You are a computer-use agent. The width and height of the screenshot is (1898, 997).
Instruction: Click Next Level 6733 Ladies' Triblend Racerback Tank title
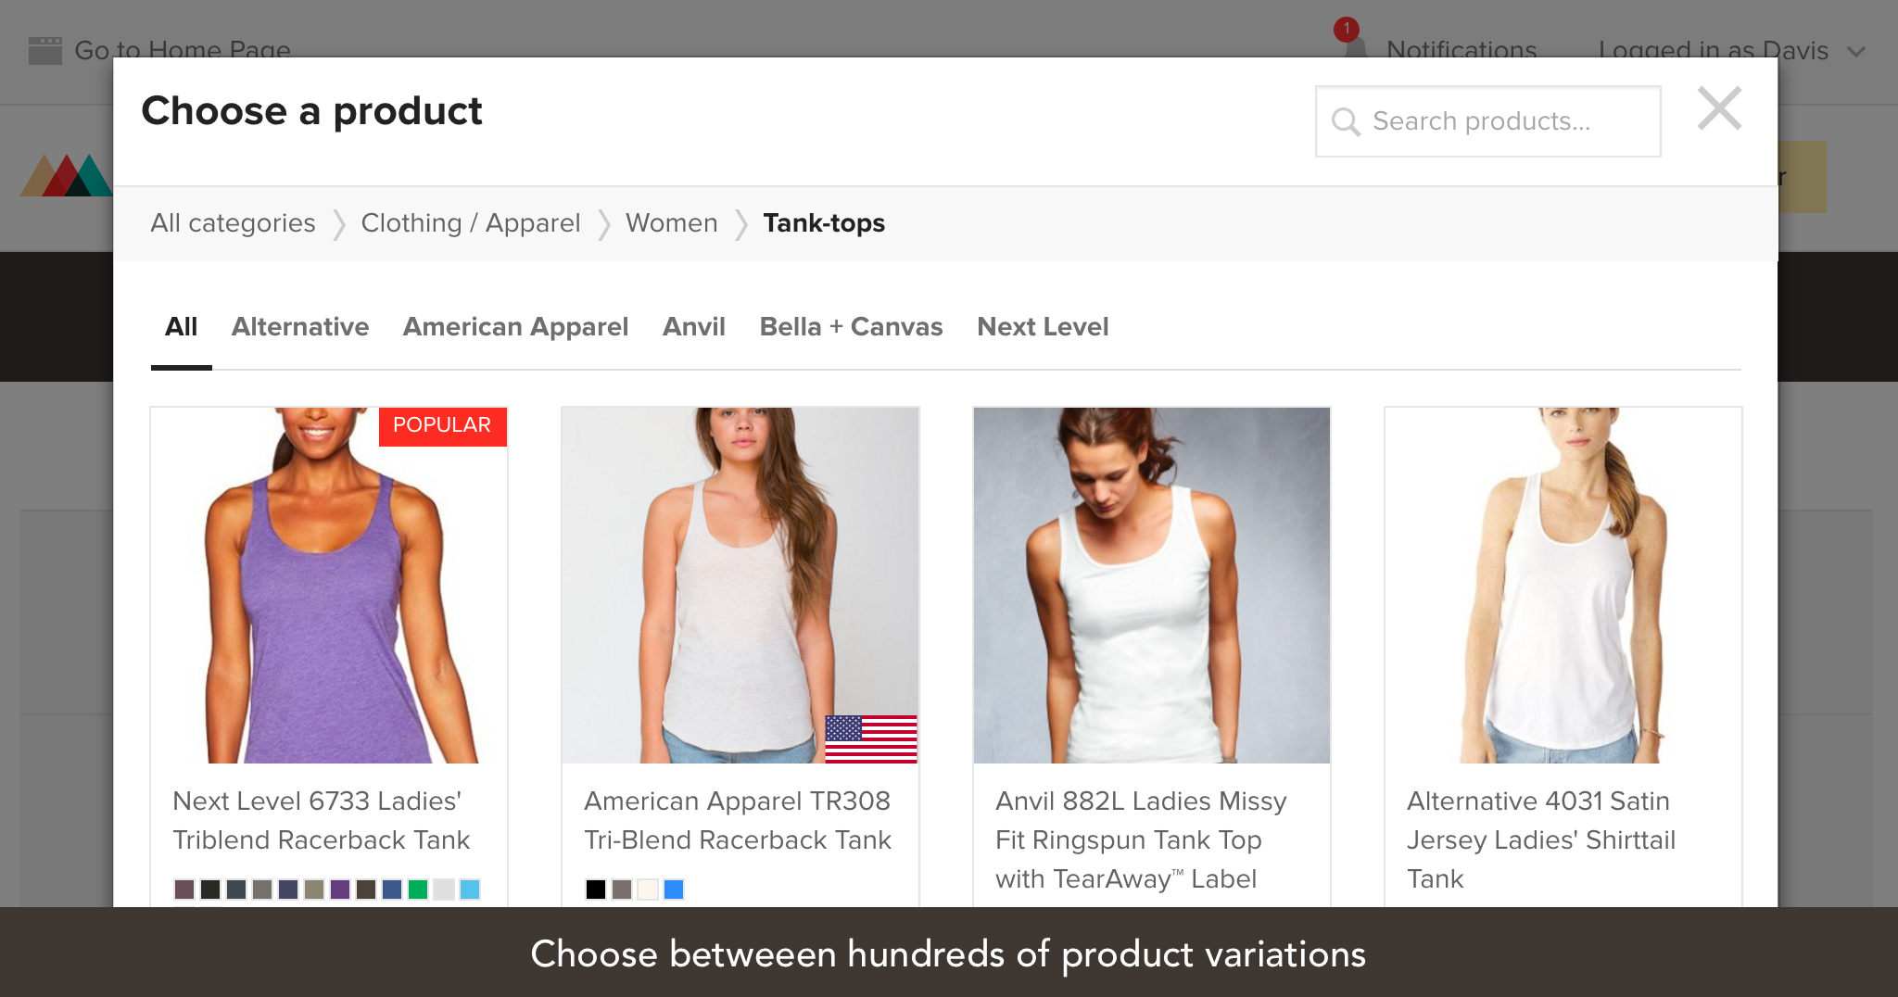click(322, 821)
